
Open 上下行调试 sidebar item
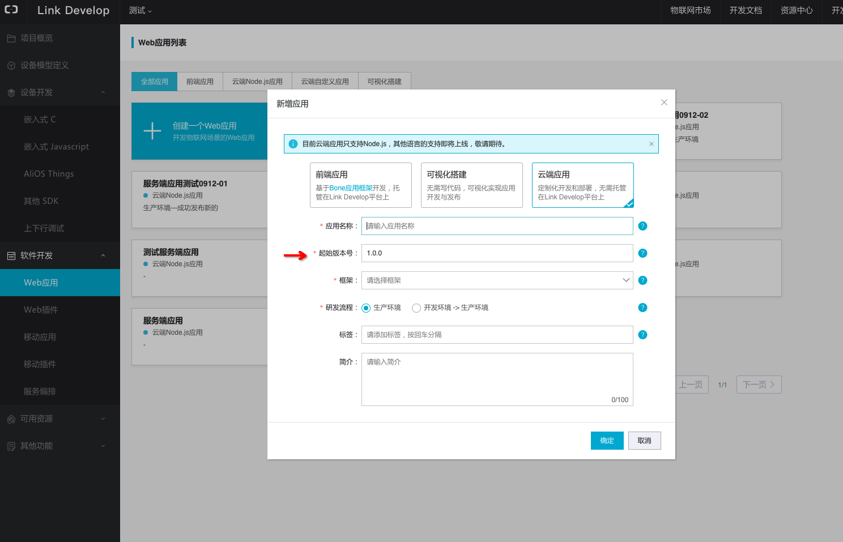coord(60,228)
